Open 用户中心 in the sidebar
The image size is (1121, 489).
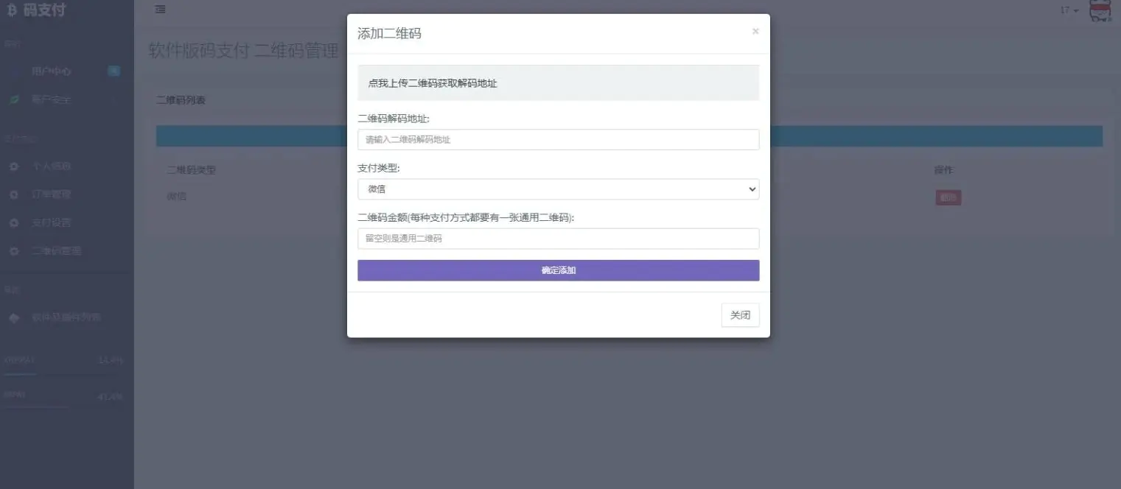(52, 71)
